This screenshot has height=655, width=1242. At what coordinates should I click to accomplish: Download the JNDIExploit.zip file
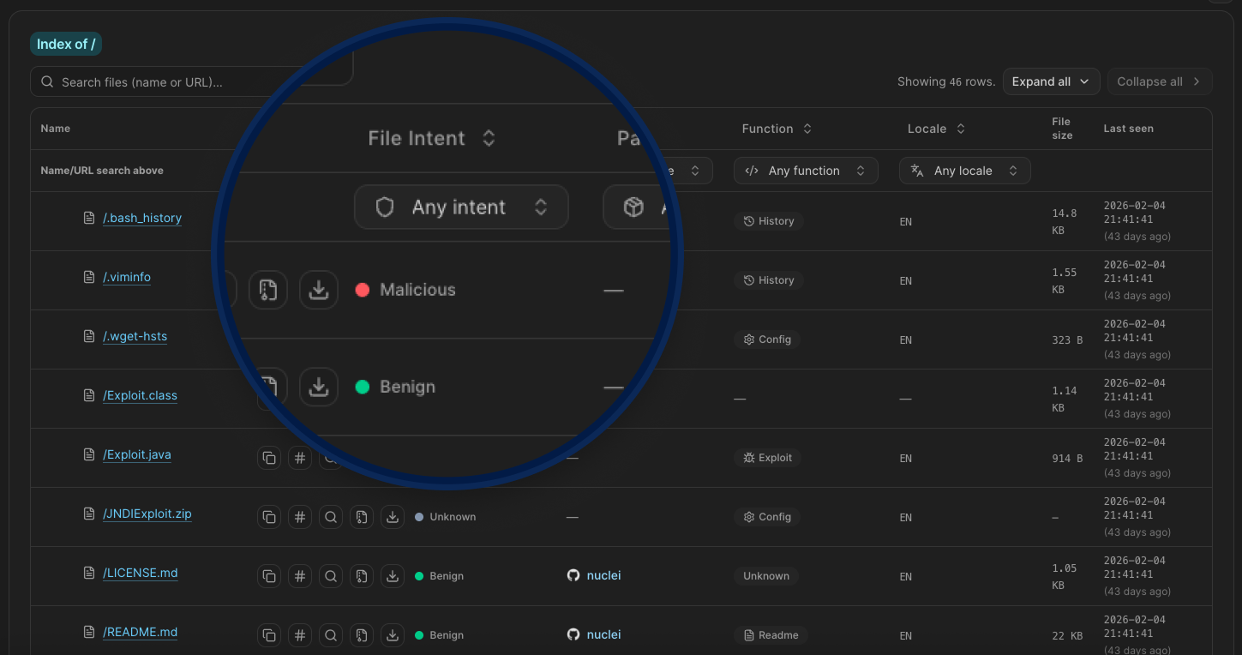(x=393, y=517)
